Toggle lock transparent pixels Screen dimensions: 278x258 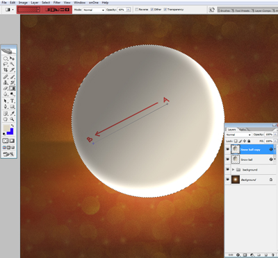click(x=236, y=141)
